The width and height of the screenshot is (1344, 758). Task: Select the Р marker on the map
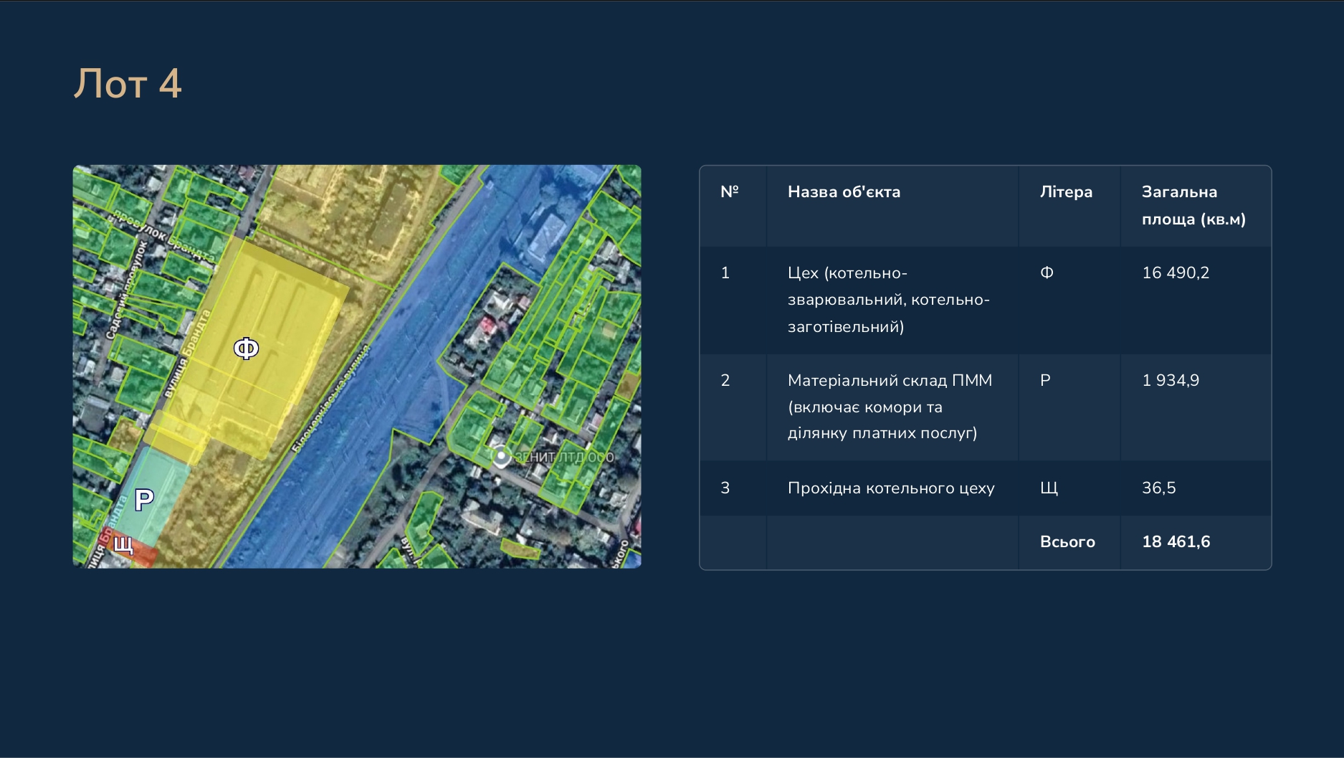coord(144,499)
